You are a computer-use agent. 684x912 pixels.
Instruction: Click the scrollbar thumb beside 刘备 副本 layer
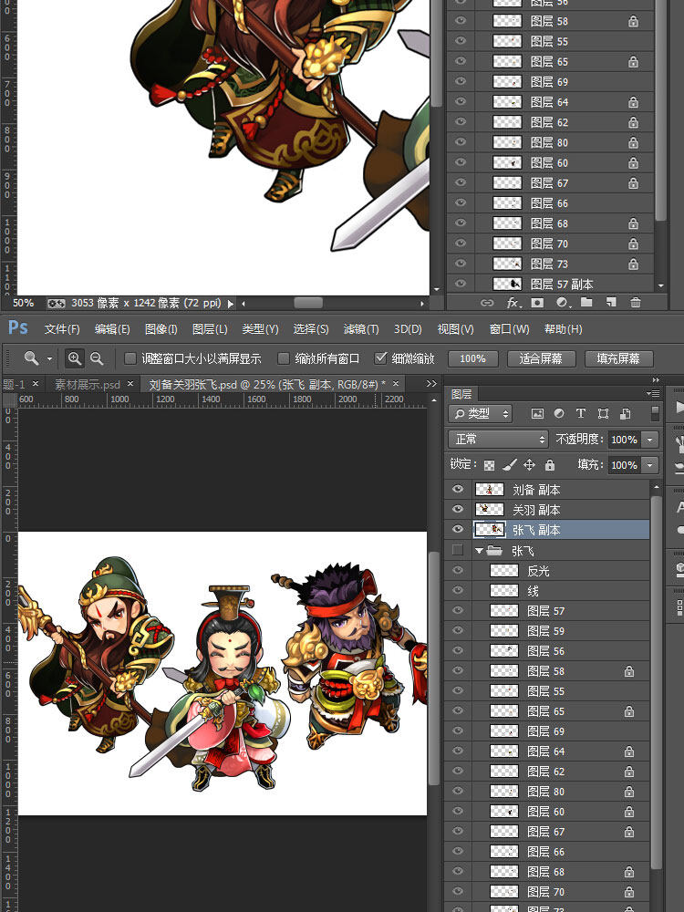[x=656, y=680]
